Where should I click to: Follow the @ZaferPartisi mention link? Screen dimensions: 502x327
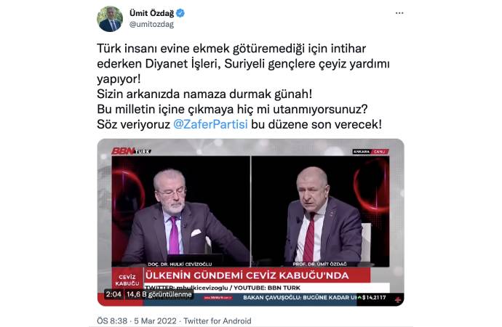click(210, 124)
